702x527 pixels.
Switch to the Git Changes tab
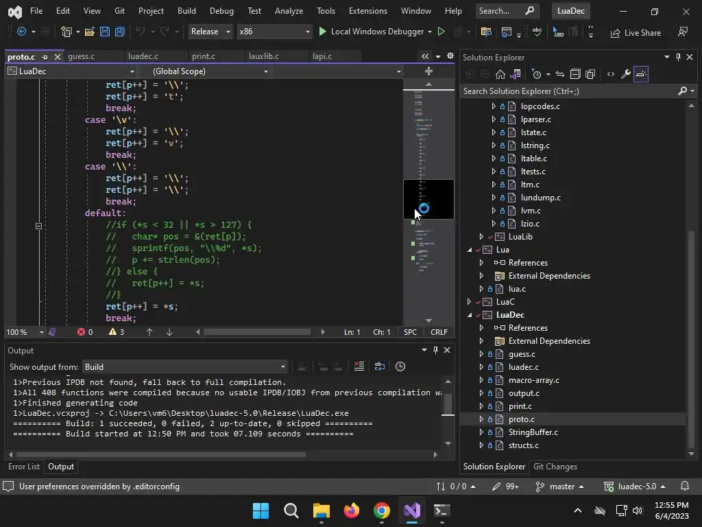click(555, 467)
